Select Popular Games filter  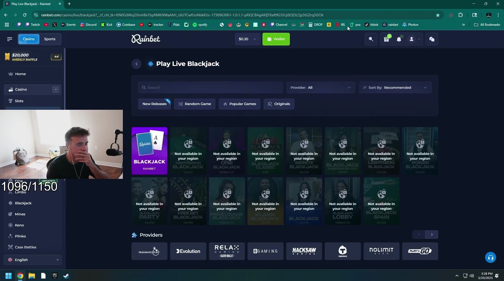(239, 104)
